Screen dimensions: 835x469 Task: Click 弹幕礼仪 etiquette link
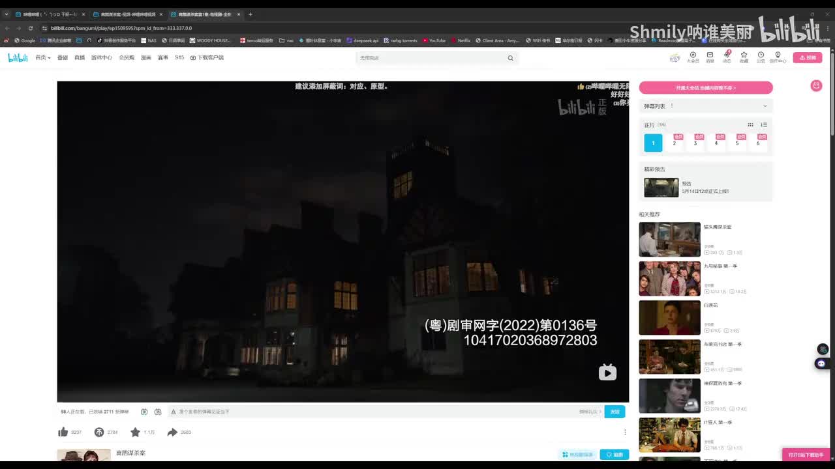coord(590,412)
